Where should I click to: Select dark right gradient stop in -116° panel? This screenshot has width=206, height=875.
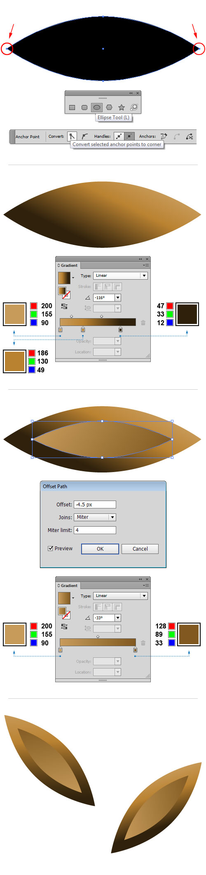pyautogui.click(x=120, y=329)
